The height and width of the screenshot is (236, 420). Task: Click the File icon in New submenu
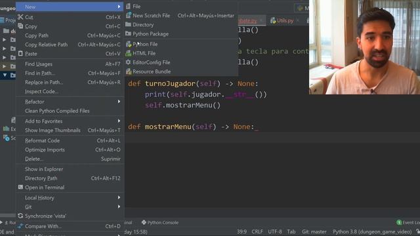[129, 6]
